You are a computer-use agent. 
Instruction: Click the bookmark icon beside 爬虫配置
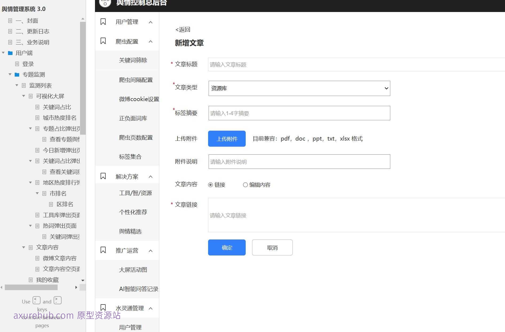point(103,41)
